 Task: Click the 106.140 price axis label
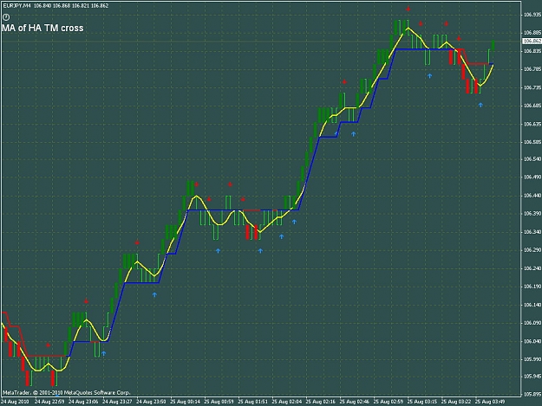point(532,305)
